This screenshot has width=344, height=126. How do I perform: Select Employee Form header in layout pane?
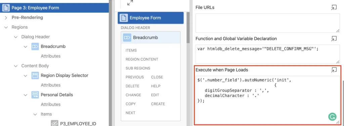point(151,18)
